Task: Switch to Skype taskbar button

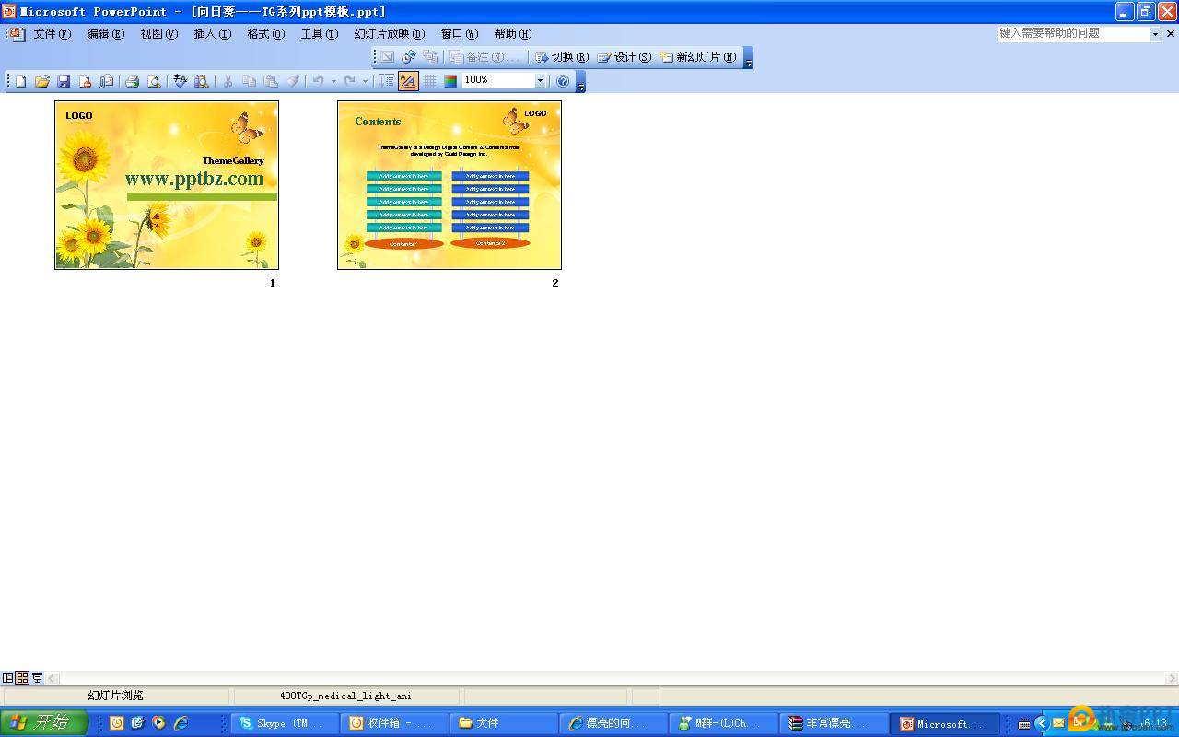Action: click(x=284, y=724)
